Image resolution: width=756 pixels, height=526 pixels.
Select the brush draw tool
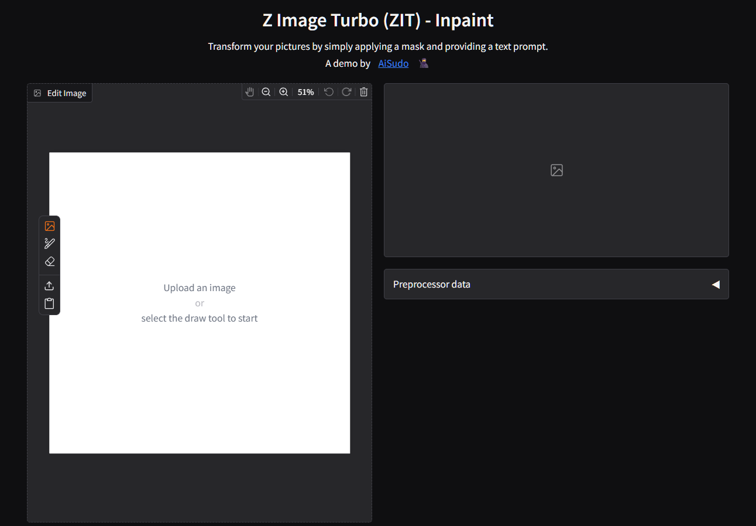tap(50, 244)
